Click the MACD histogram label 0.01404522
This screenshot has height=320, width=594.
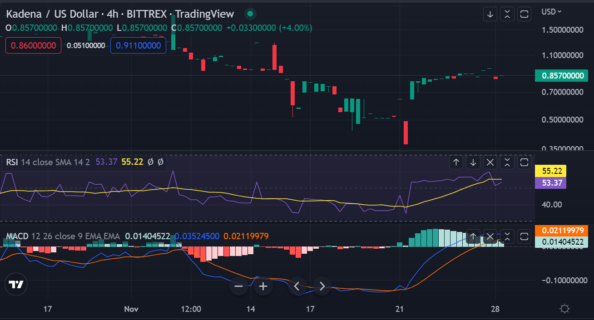point(562,242)
